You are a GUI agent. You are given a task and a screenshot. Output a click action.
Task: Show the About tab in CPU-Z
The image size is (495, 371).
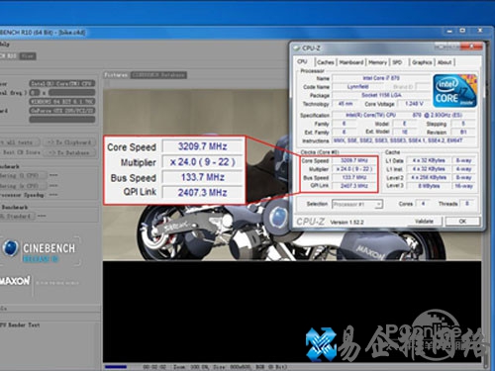click(445, 62)
